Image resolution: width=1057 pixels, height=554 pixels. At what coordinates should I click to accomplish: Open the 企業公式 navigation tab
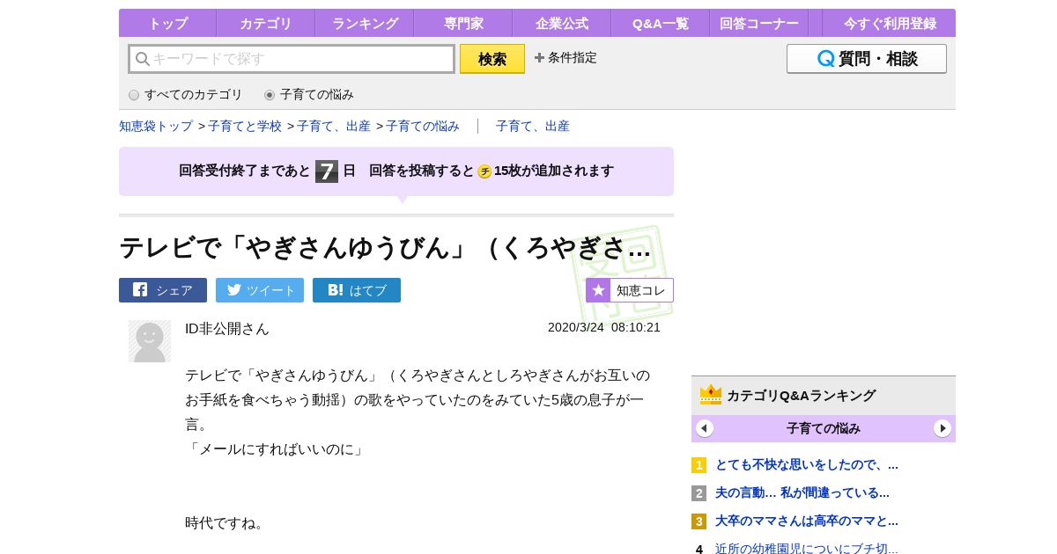562,24
